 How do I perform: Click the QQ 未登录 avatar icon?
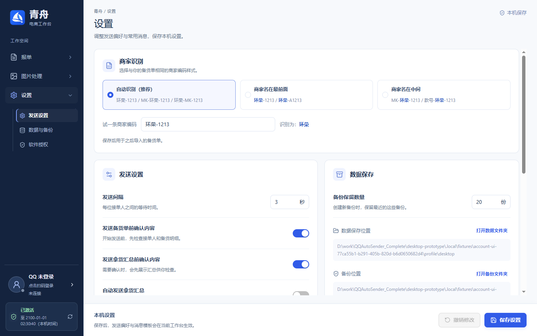pyautogui.click(x=16, y=284)
